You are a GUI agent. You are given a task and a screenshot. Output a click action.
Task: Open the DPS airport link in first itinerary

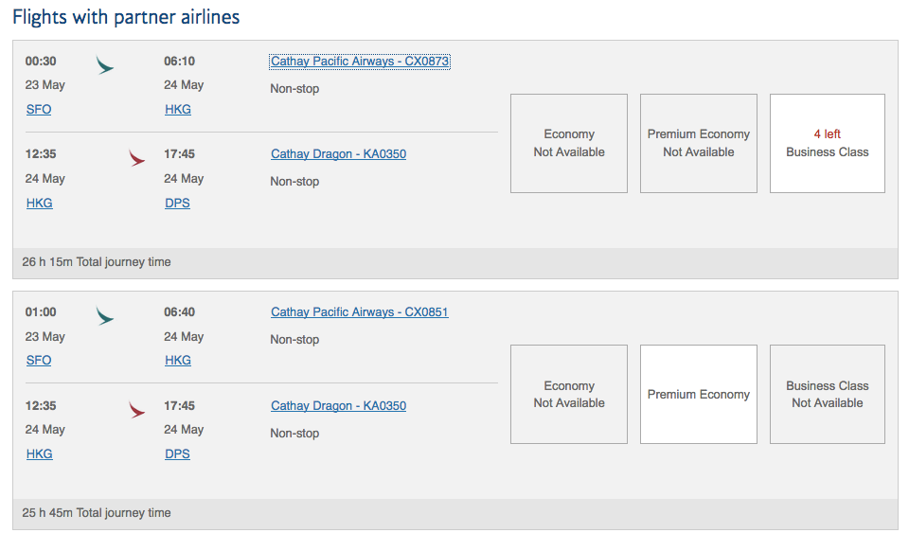[177, 204]
